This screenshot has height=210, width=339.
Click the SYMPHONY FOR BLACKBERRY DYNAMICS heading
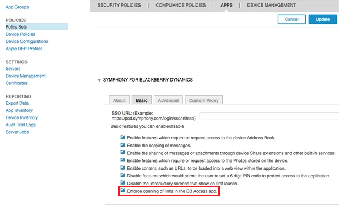[148, 80]
